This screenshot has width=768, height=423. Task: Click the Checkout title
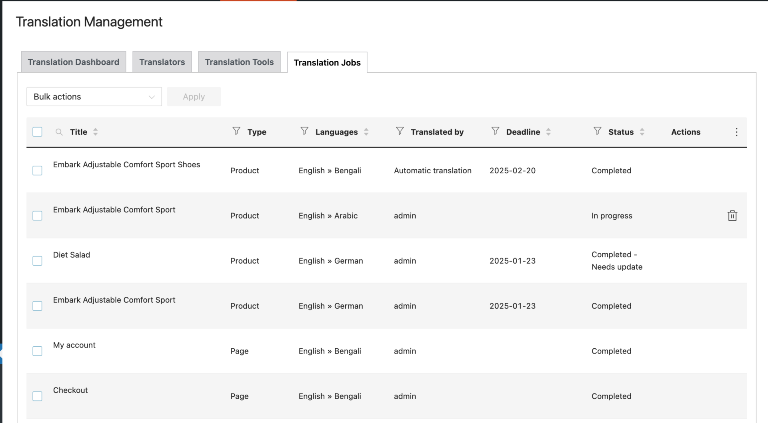70,390
